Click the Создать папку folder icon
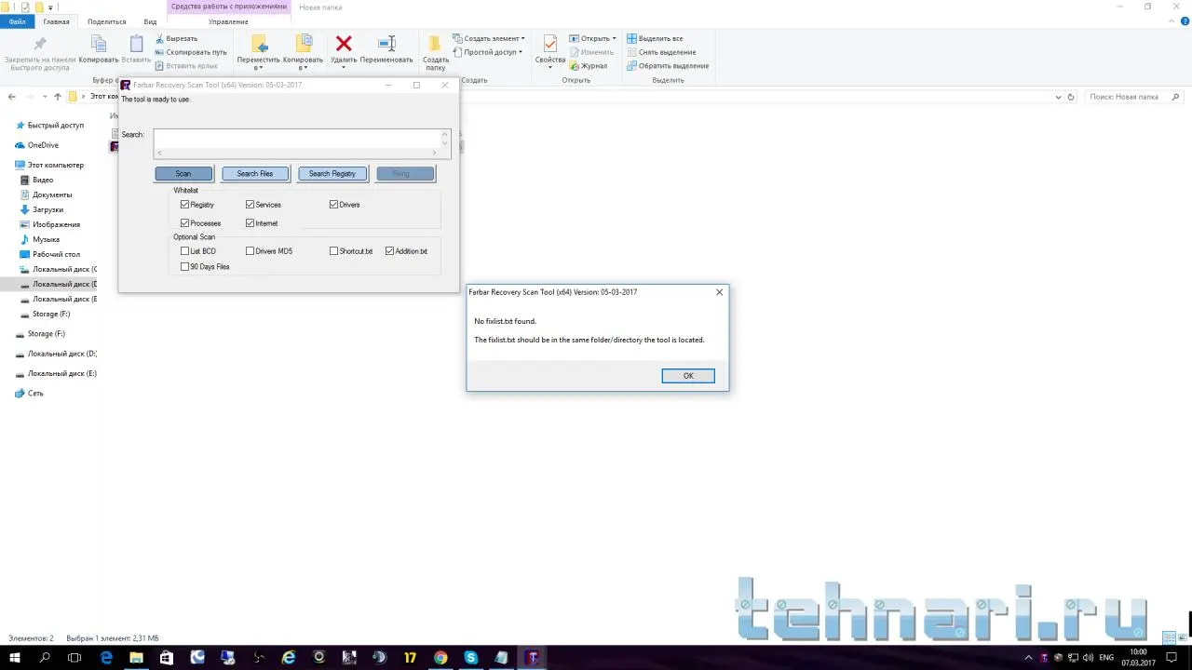The height and width of the screenshot is (670, 1192). pos(435,44)
